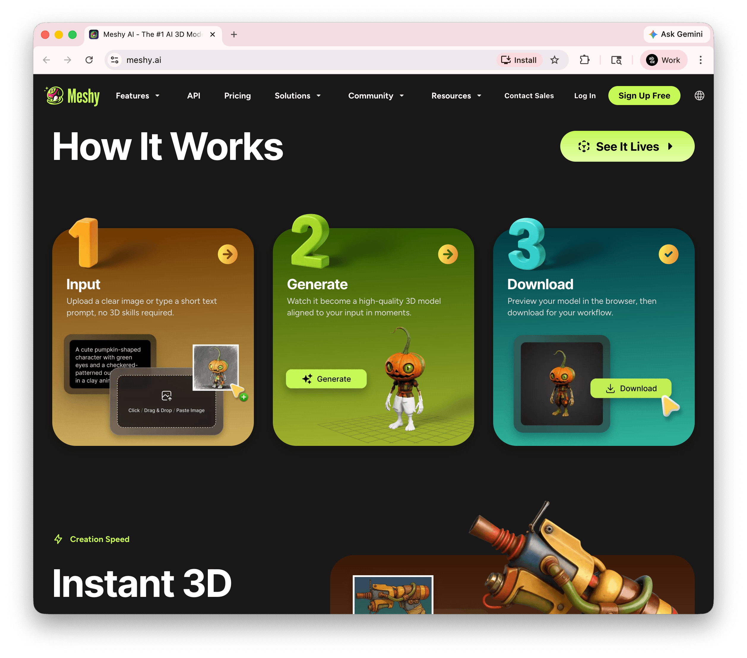This screenshot has width=747, height=658.
Task: Open the Ask Gemini feature
Action: 676,34
